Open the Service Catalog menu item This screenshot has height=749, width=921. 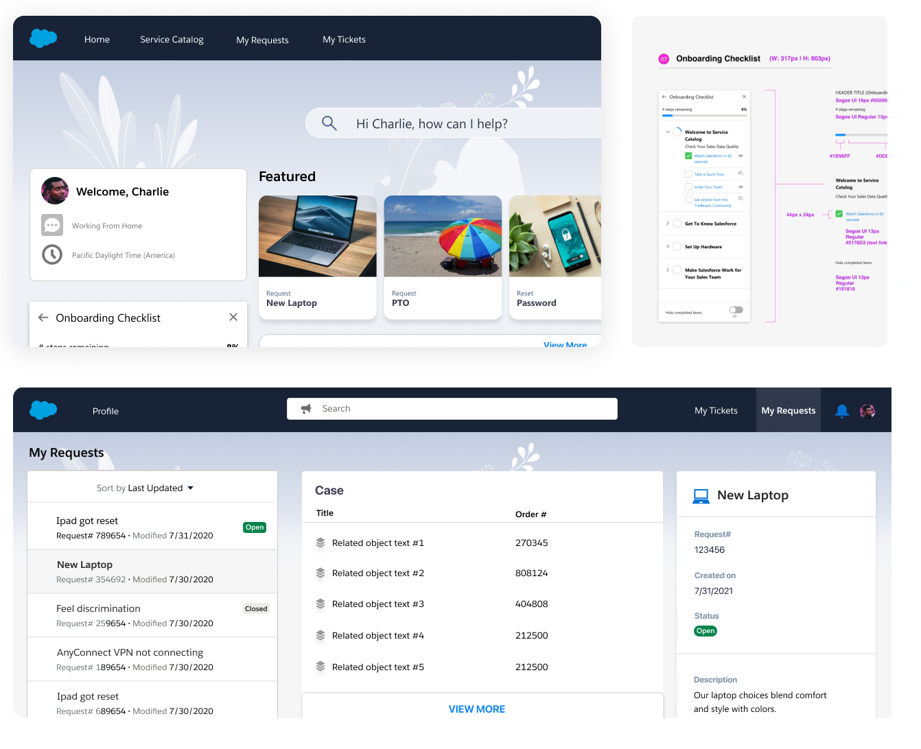(172, 40)
